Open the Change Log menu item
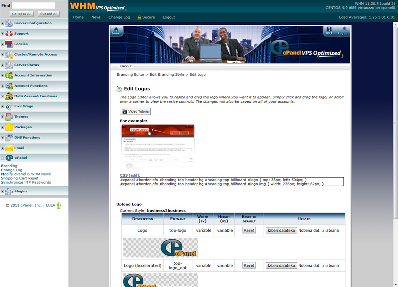Image resolution: width=398 pixels, height=287 pixels. [x=119, y=17]
